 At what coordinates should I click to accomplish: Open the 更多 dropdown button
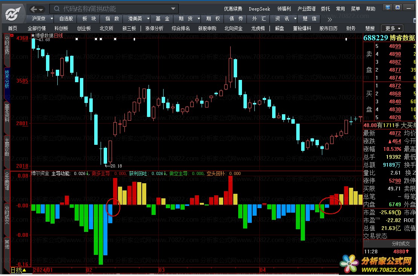[392, 28]
